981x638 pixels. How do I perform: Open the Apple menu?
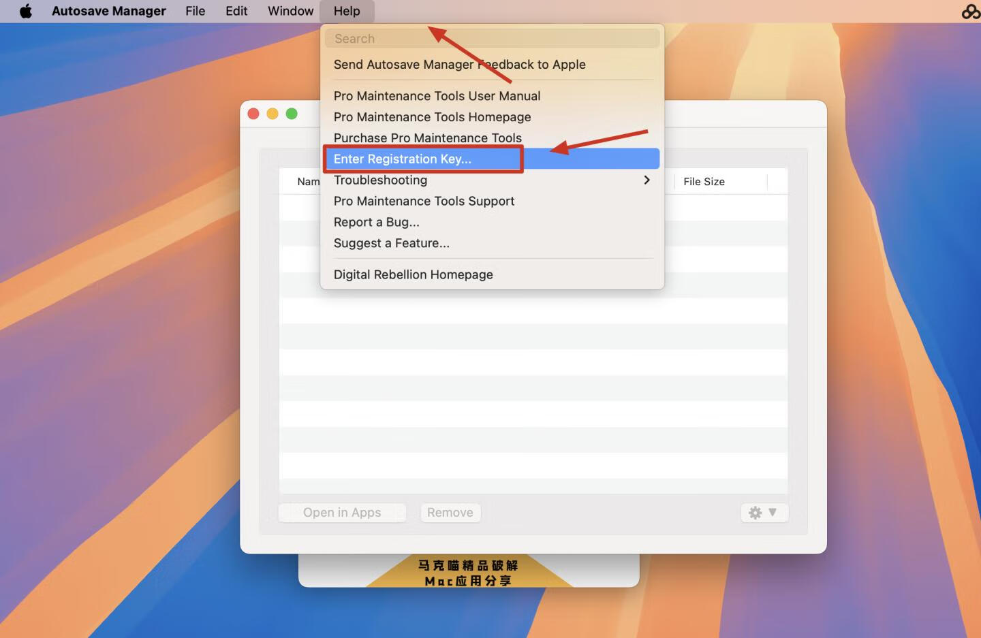pyautogui.click(x=26, y=11)
